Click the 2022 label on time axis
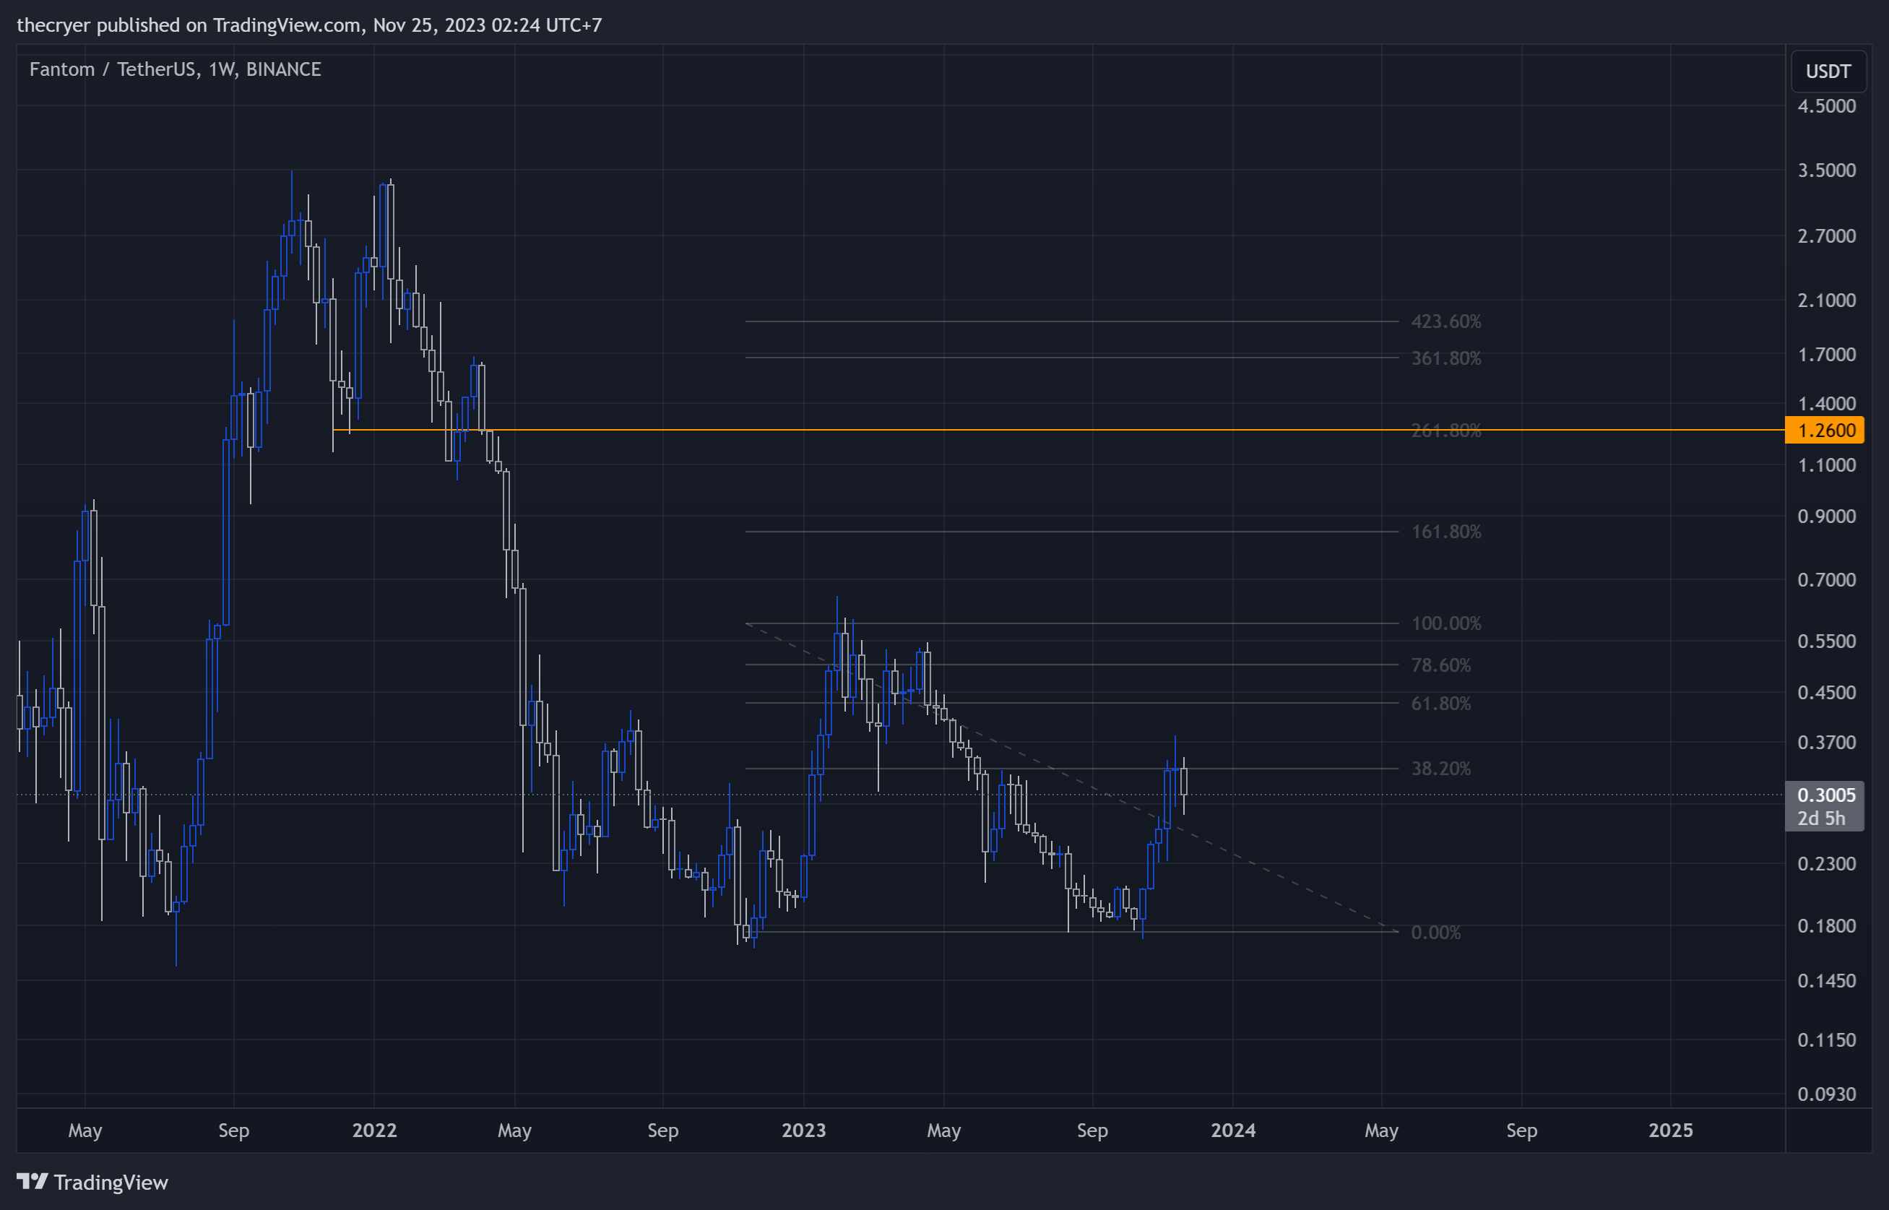The height and width of the screenshot is (1210, 1889). click(374, 1131)
